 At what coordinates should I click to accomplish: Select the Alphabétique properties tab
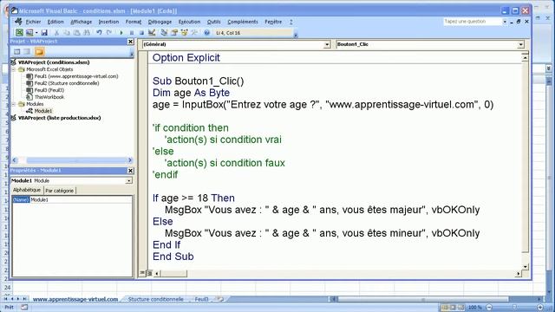click(27, 191)
